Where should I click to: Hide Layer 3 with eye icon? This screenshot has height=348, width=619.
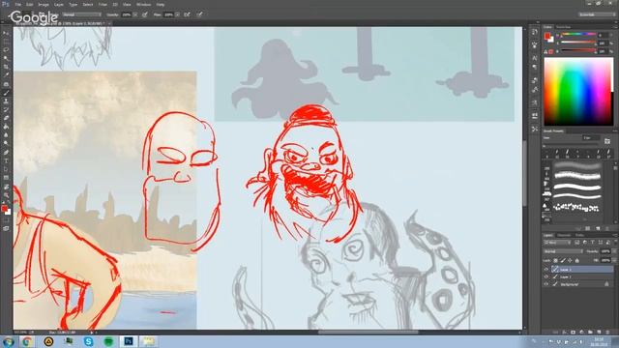[546, 270]
